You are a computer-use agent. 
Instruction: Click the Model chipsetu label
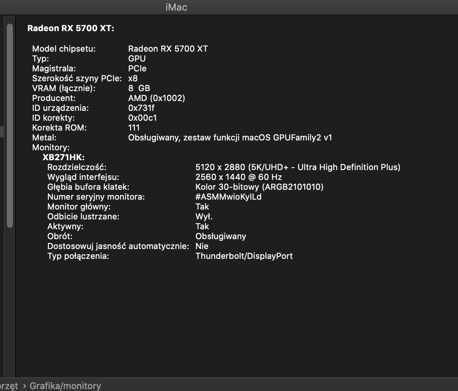(64, 49)
